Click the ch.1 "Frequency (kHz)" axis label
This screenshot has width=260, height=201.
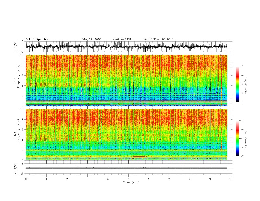(18, 77)
